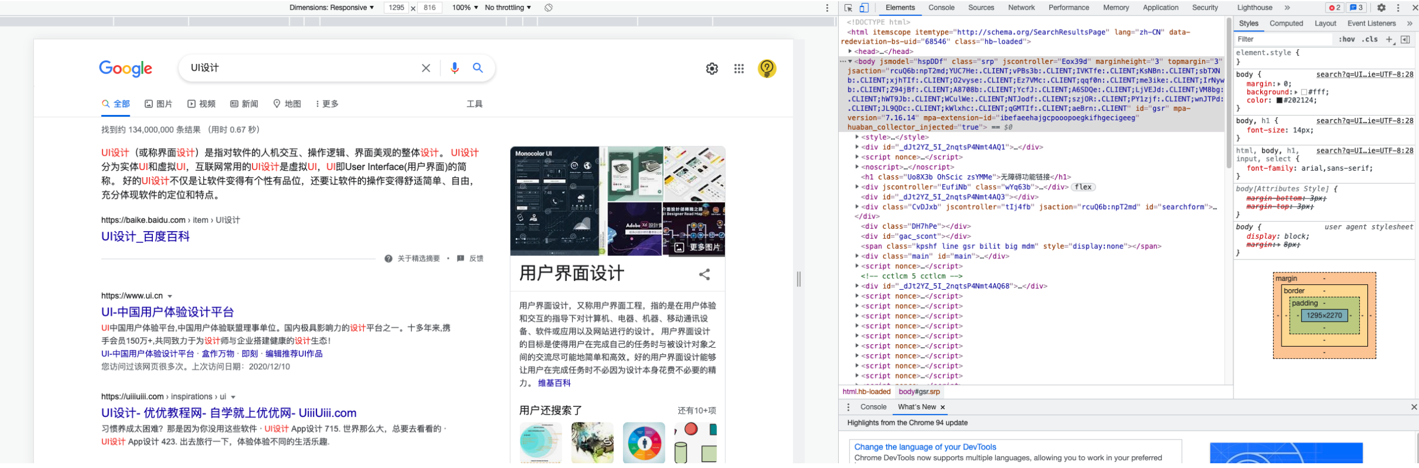Click the new style rule plus icon
This screenshot has width=1419, height=468.
(x=1389, y=39)
